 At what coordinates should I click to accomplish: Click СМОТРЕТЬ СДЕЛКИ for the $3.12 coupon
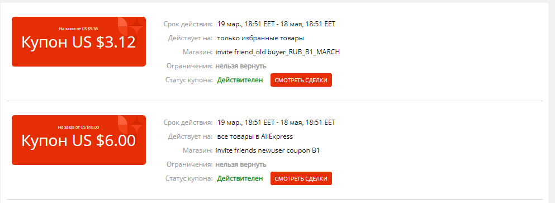point(301,80)
